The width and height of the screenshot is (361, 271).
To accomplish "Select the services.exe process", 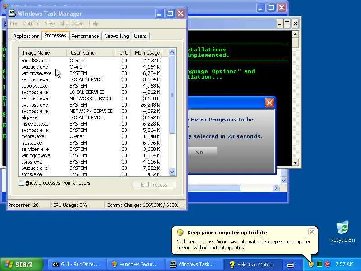I will coord(93,150).
